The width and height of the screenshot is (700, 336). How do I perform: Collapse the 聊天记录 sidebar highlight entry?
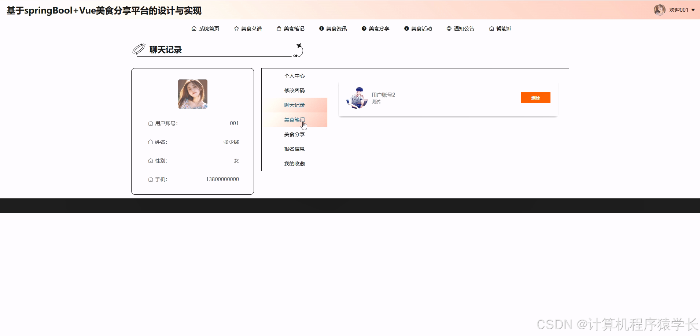(294, 105)
